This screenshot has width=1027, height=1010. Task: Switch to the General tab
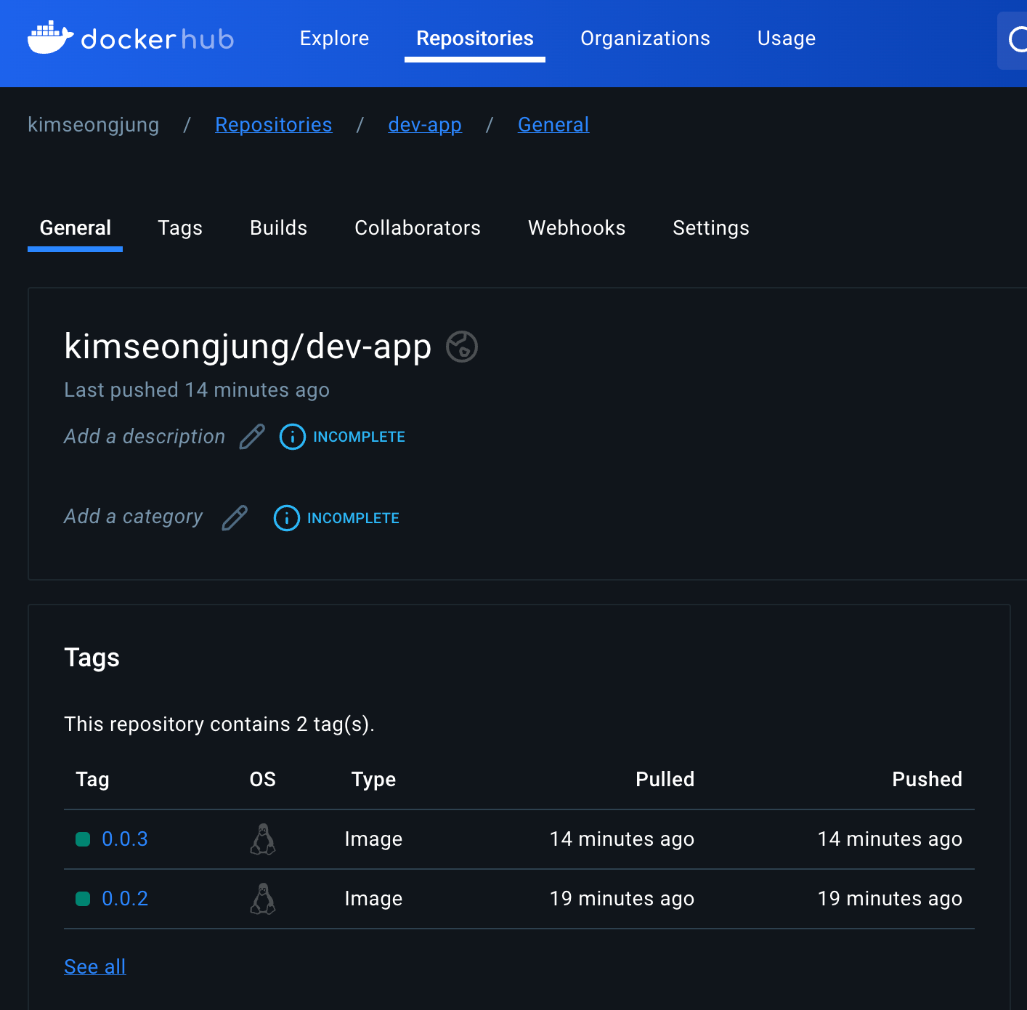click(x=76, y=228)
